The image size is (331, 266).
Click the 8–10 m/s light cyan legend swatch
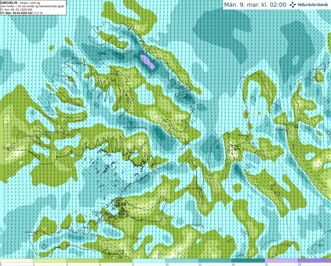point(149,261)
